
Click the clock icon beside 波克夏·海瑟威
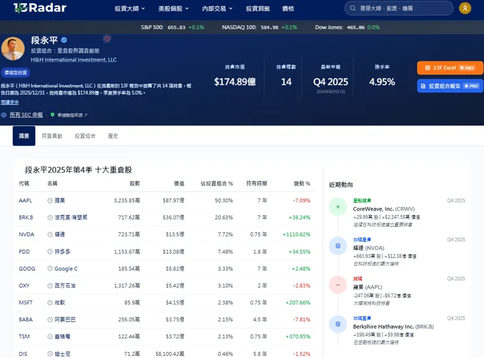tap(50, 218)
